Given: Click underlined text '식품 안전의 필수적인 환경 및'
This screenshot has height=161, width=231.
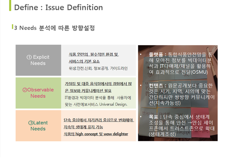Looking at the screenshot, I should click(x=93, y=54).
